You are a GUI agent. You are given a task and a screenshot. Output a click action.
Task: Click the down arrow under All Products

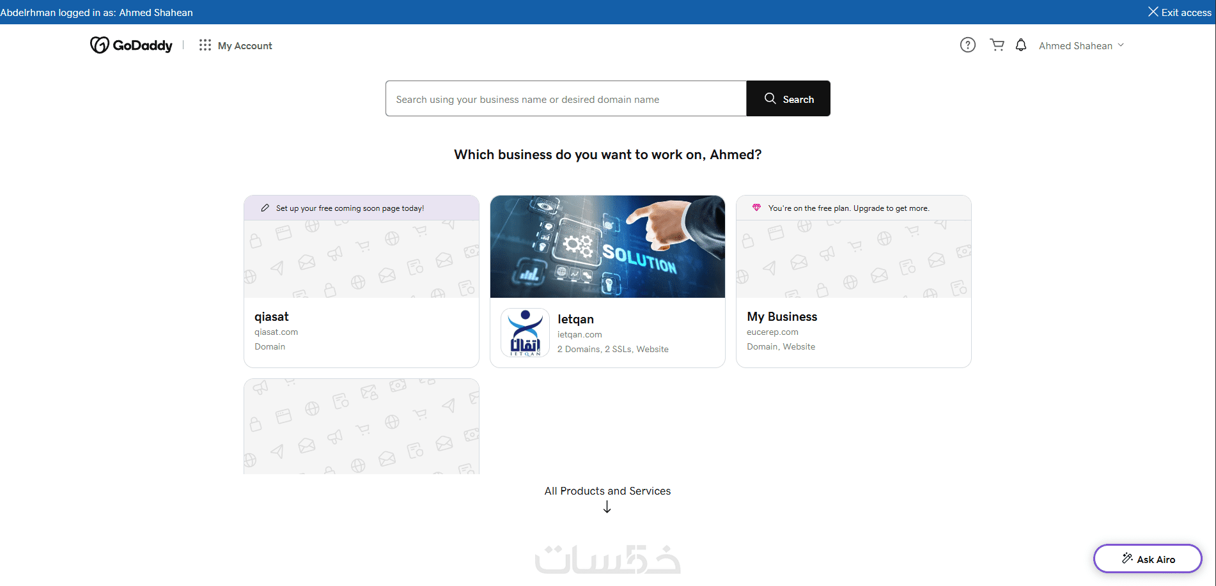point(607,507)
